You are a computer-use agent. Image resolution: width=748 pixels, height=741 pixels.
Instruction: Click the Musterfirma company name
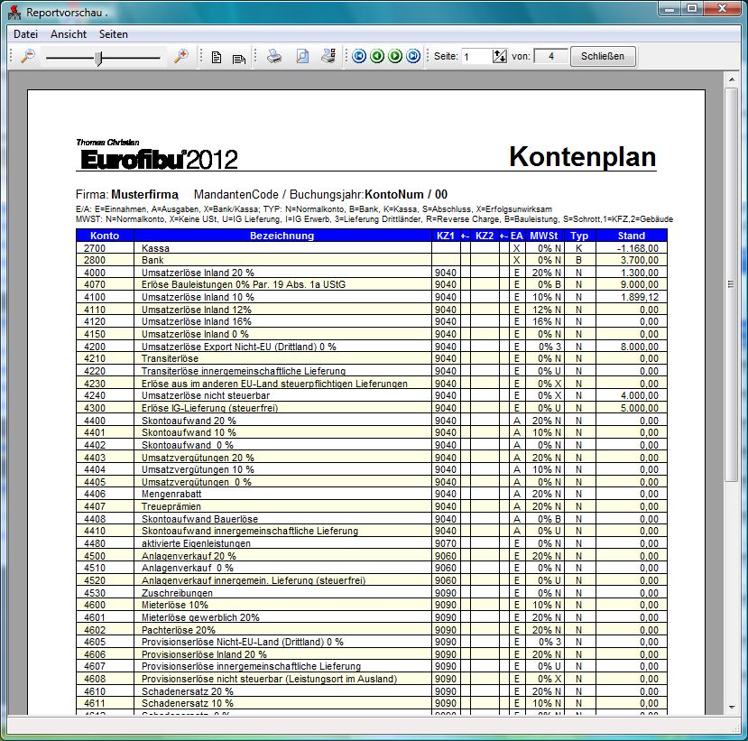click(144, 195)
